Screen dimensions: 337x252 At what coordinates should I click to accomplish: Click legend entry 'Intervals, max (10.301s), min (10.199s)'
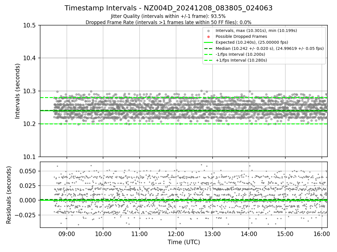(256, 31)
